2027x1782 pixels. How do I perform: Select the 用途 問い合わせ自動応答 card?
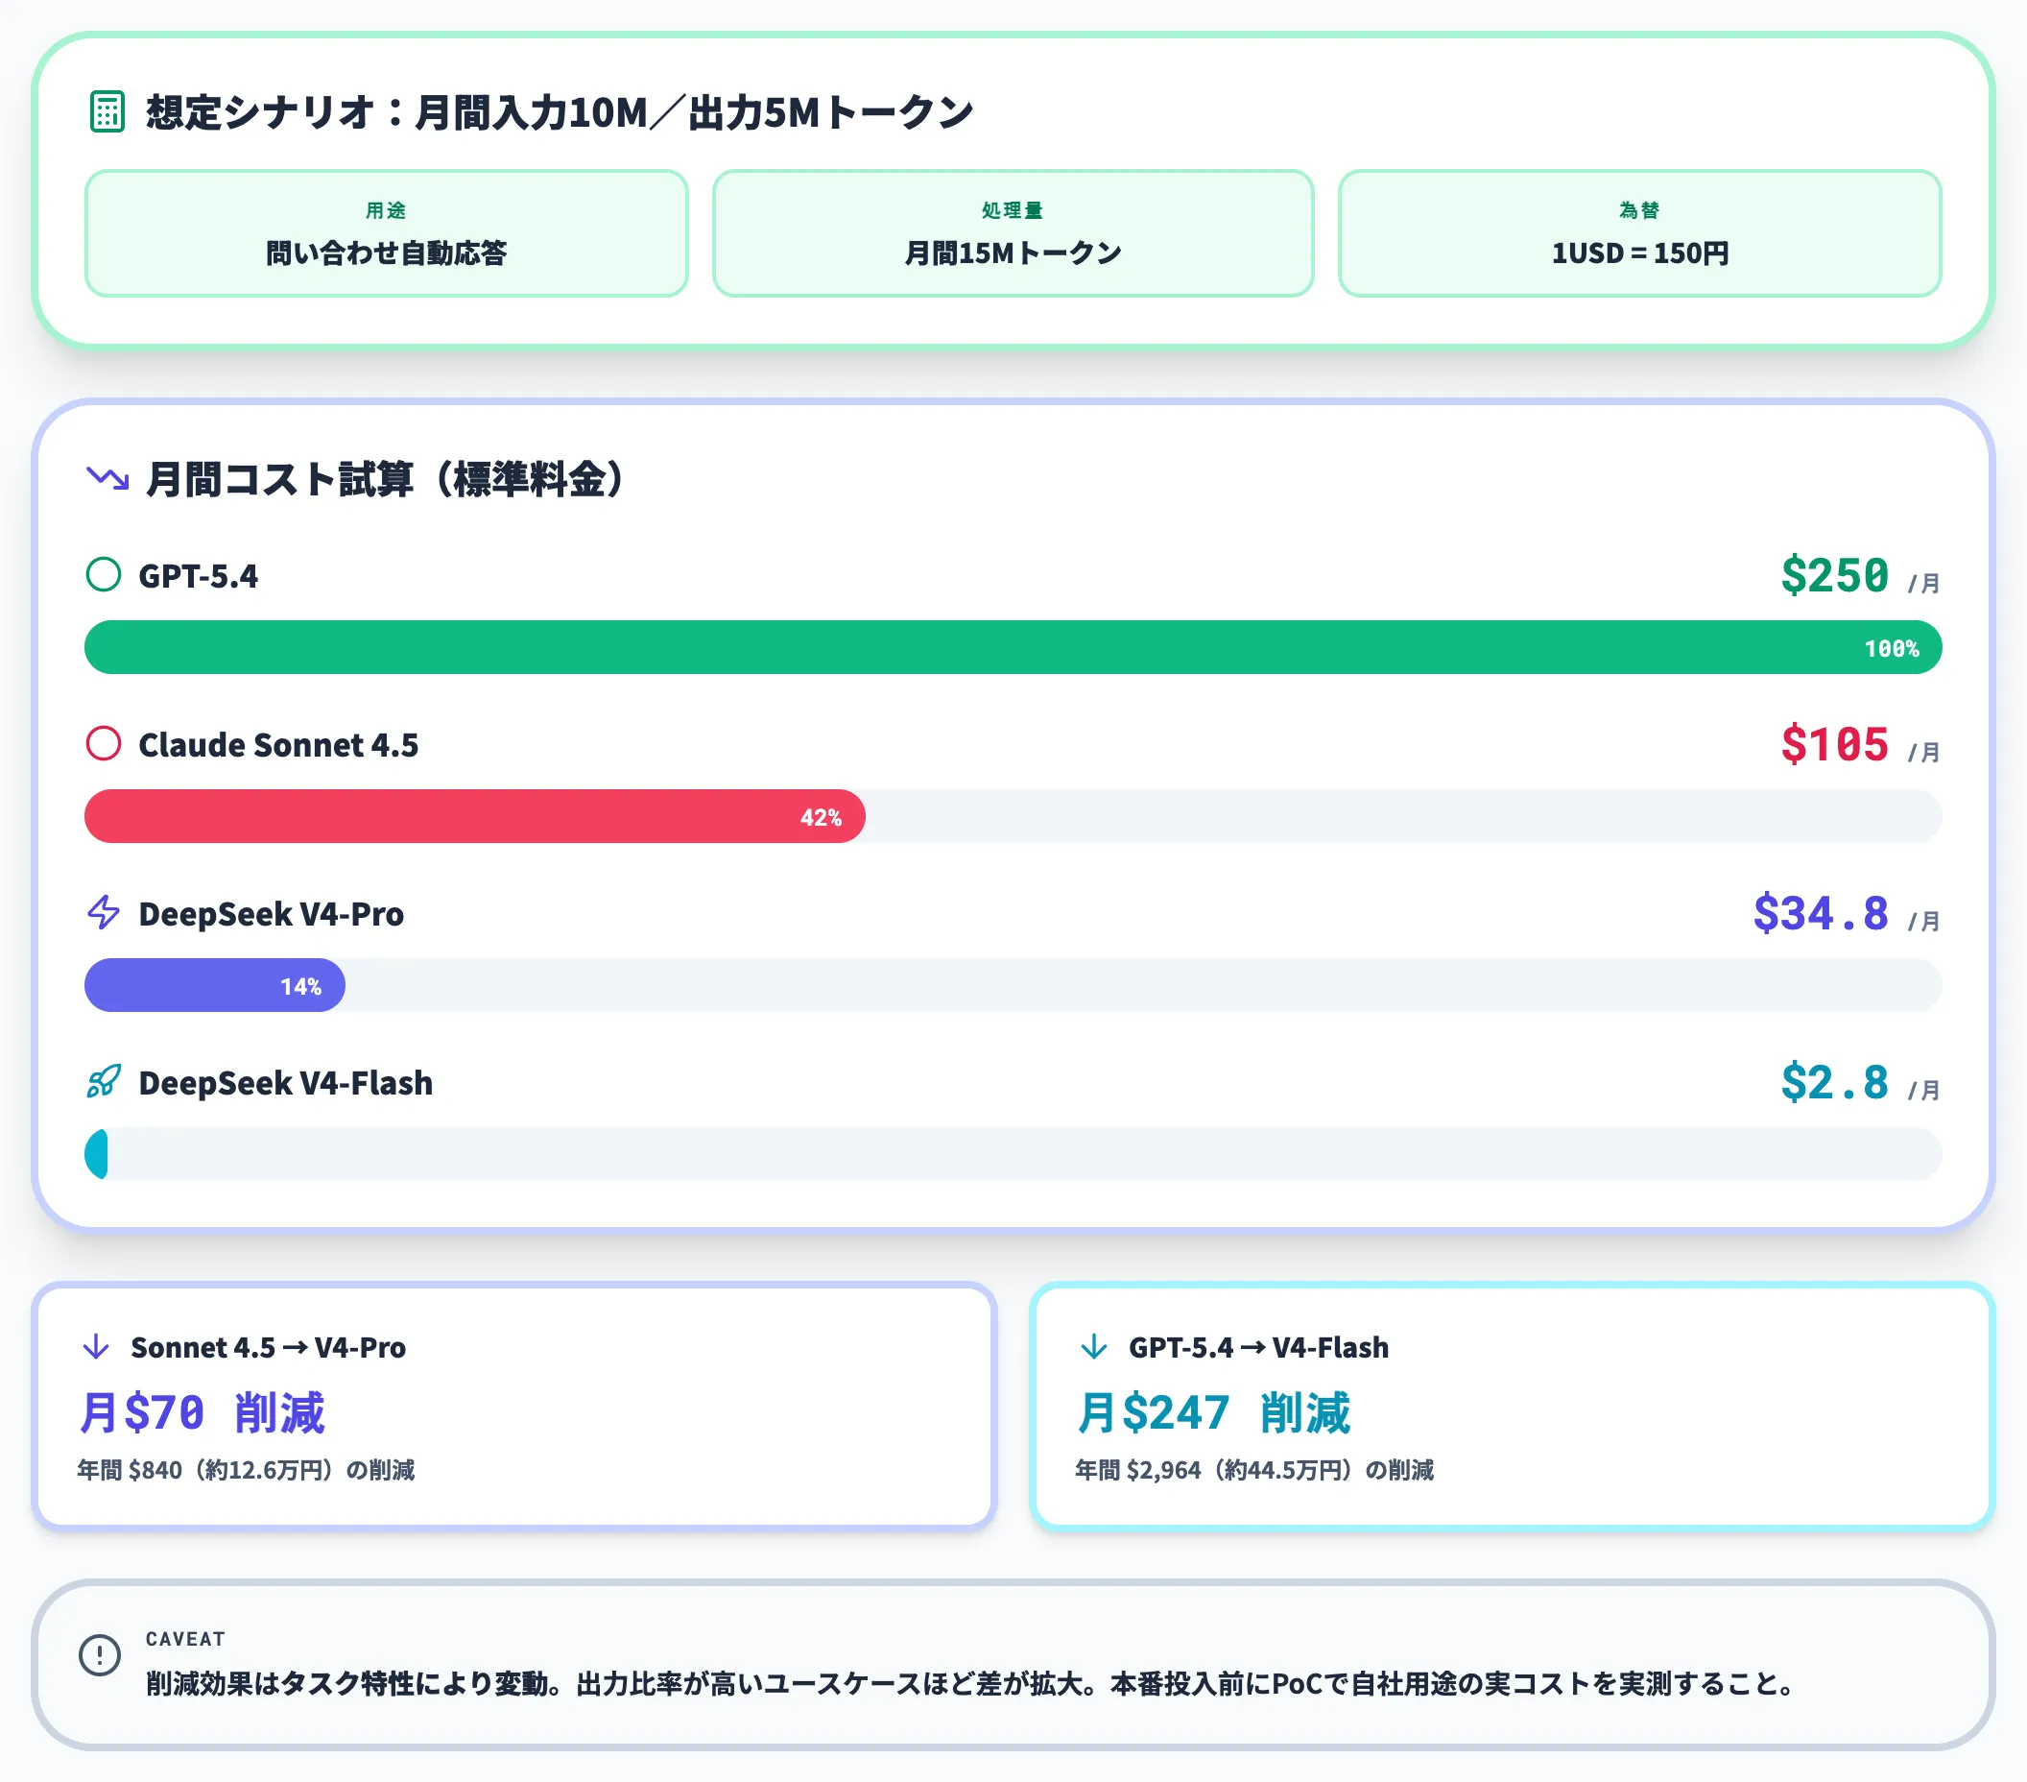(x=386, y=233)
